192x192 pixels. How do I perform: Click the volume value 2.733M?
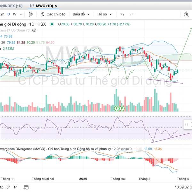(8, 49)
